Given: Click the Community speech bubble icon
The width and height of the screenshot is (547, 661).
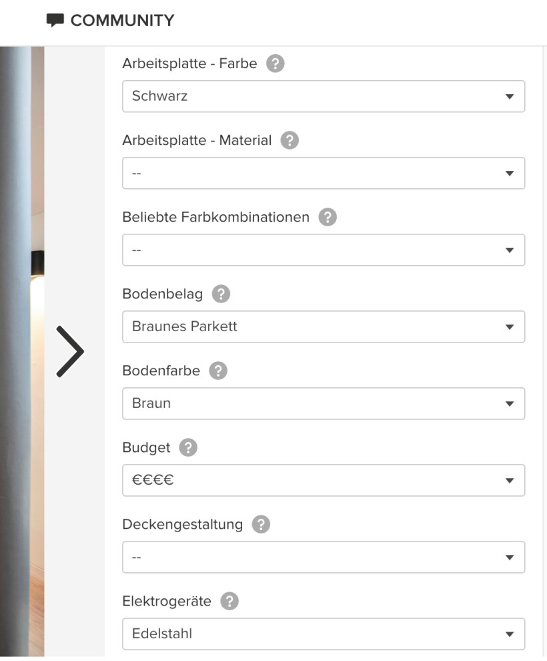Looking at the screenshot, I should point(55,21).
